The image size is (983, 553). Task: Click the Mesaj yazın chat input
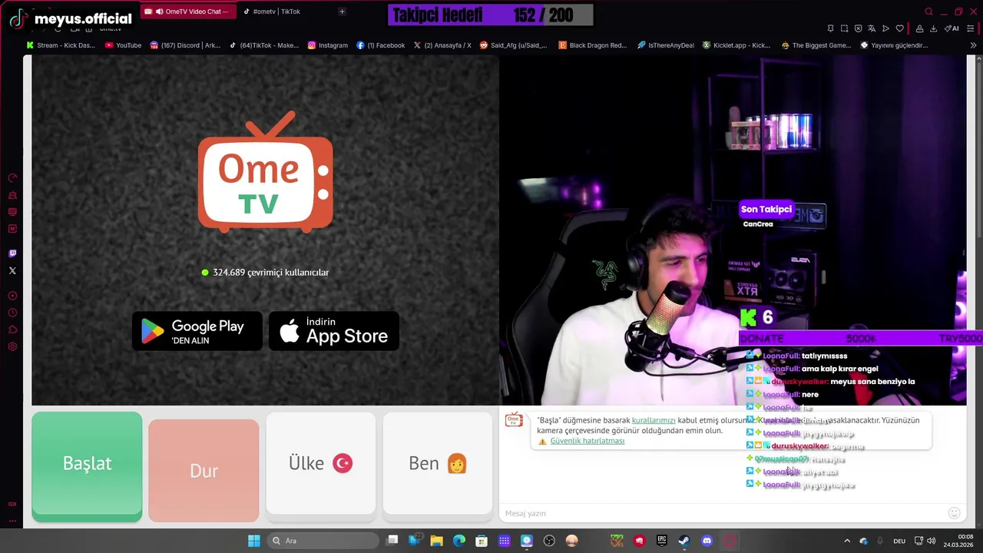pos(722,513)
